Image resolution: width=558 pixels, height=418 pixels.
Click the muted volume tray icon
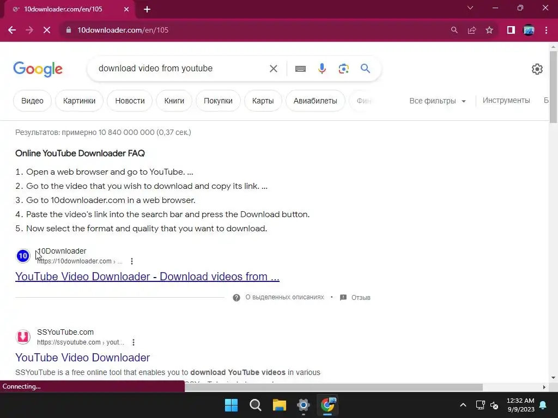coord(494,405)
